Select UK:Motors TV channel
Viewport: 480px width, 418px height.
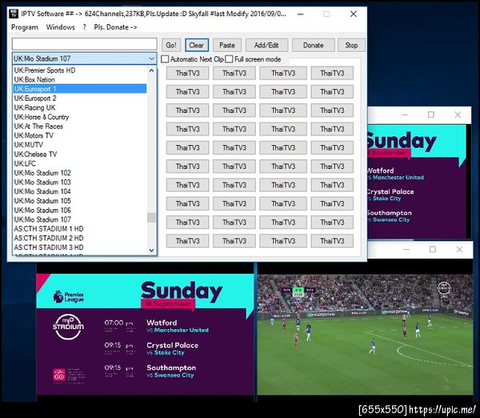(x=80, y=135)
